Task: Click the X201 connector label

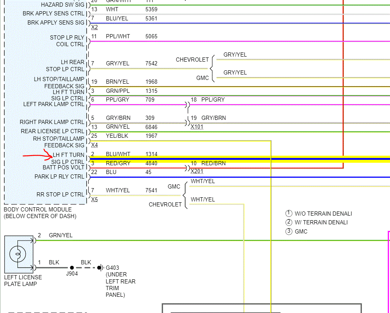Action: tap(197, 171)
